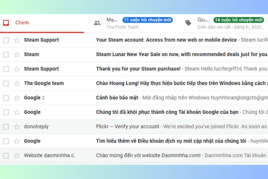Select the checkbox beside the donotreply email
Screen dimensions: 268x179
tap(6, 127)
